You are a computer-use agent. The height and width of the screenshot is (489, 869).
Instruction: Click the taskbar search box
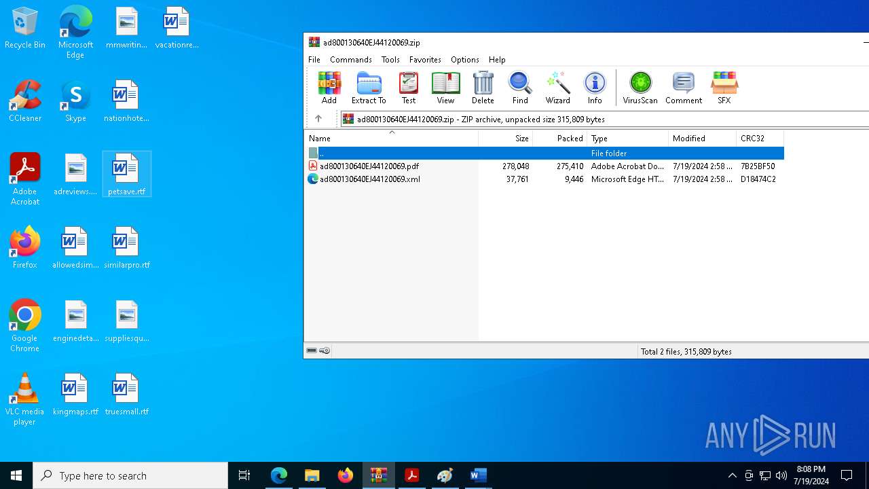(130, 475)
